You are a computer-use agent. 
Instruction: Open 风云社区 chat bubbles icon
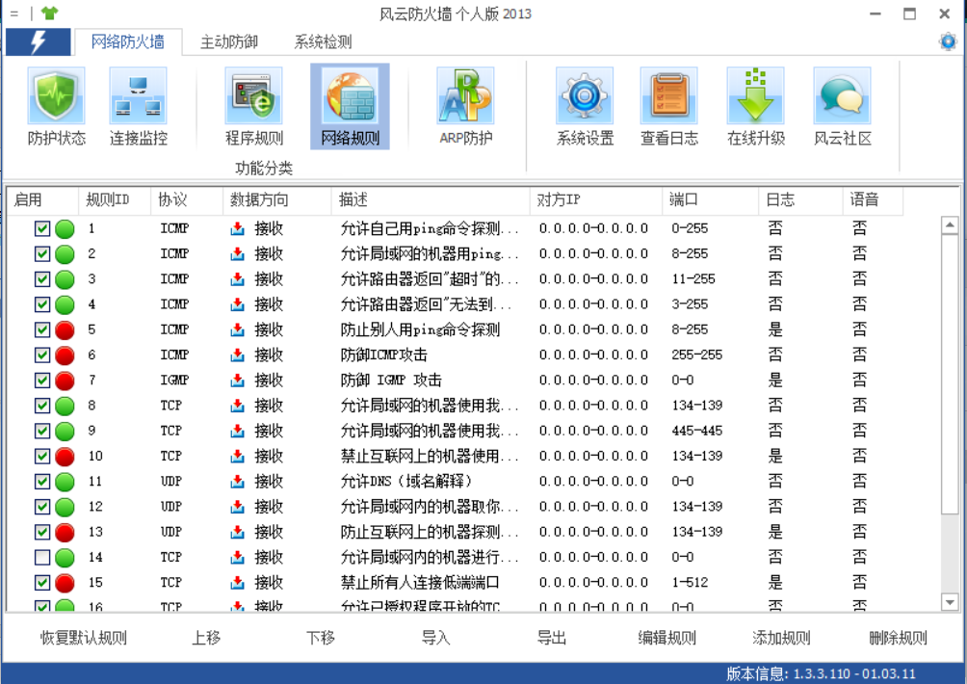click(x=843, y=96)
